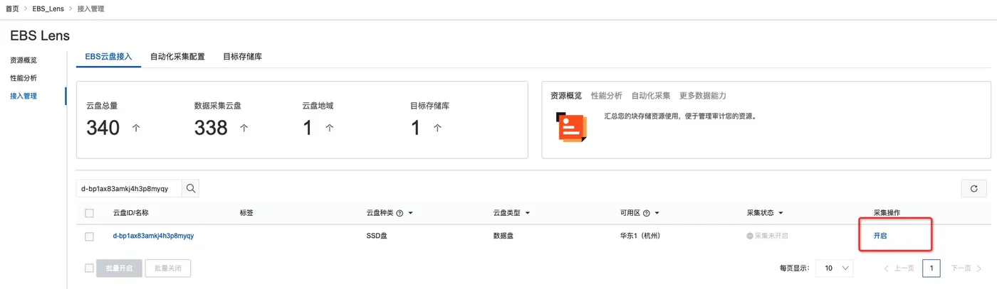Open 性能分析 in the left sidebar

click(24, 78)
